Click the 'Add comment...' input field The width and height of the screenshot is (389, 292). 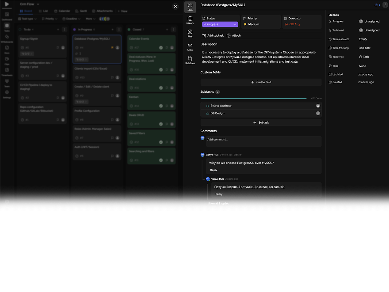coord(263,140)
